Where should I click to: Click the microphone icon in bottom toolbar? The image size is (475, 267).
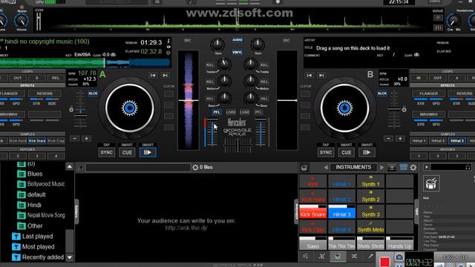(370, 257)
